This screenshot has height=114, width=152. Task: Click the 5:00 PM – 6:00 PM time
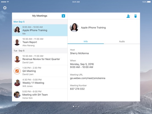32,91
